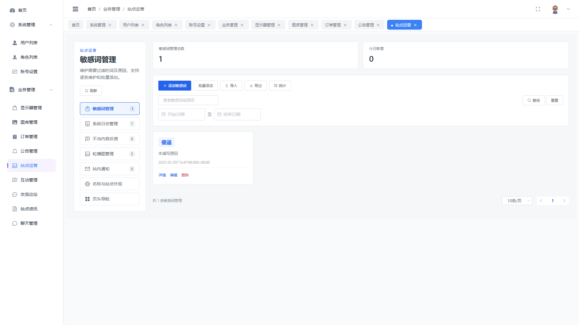Close the 显示器管理 tab
Viewport: 579px width, 325px height.
279,25
